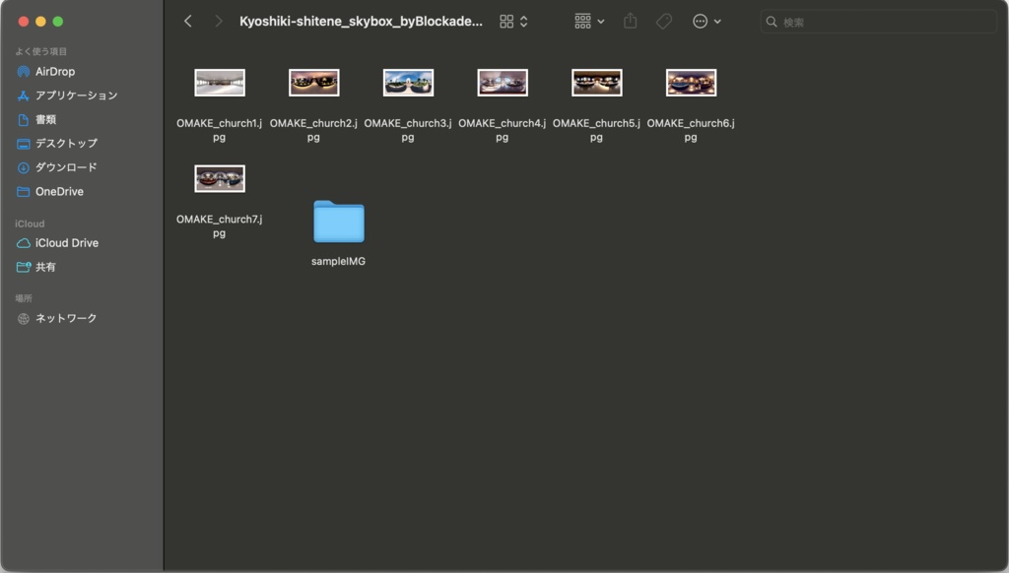Screen dimensions: 1009x573
Task: Minimize the window with yellow button
Action: (40, 22)
